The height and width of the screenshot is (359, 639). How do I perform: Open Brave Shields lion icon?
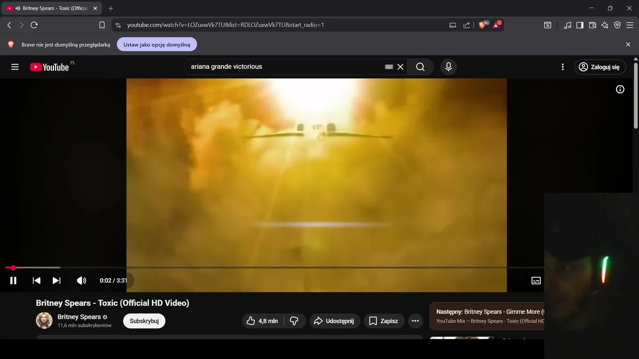pyautogui.click(x=483, y=25)
